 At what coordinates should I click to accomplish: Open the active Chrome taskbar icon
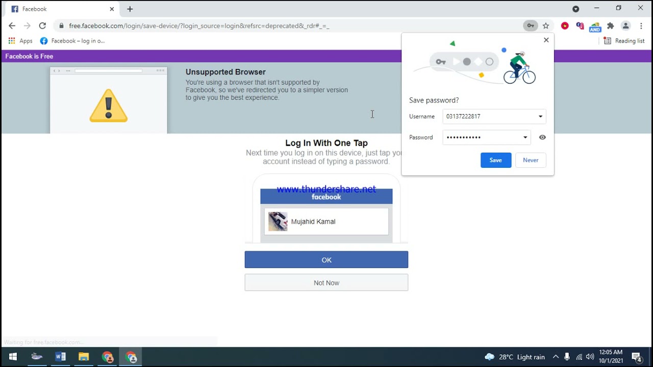click(x=131, y=357)
